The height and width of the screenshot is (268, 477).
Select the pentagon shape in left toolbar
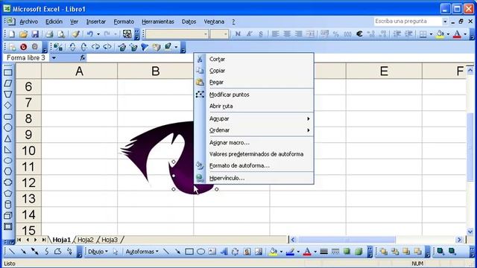pos(8,194)
